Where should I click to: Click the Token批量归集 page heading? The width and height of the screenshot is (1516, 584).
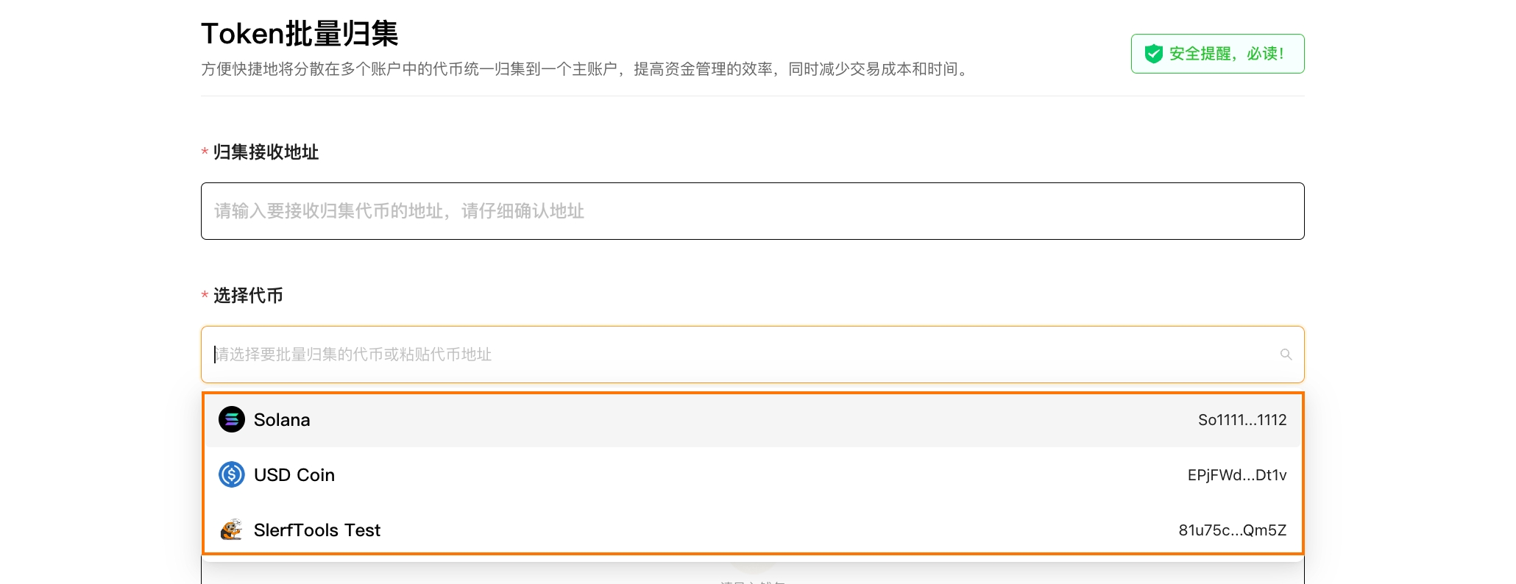[x=300, y=34]
